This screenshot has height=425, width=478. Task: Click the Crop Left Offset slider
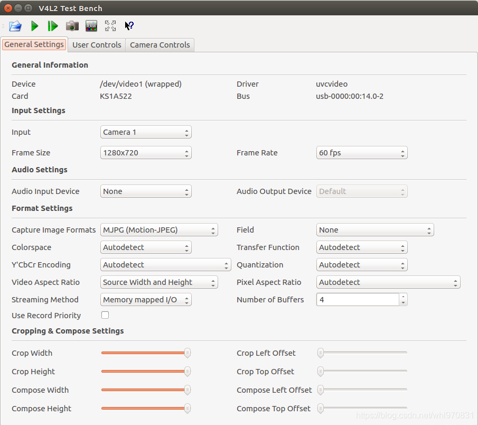pos(362,353)
